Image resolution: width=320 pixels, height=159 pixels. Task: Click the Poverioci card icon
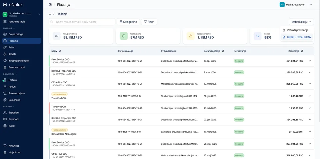coord(5,119)
